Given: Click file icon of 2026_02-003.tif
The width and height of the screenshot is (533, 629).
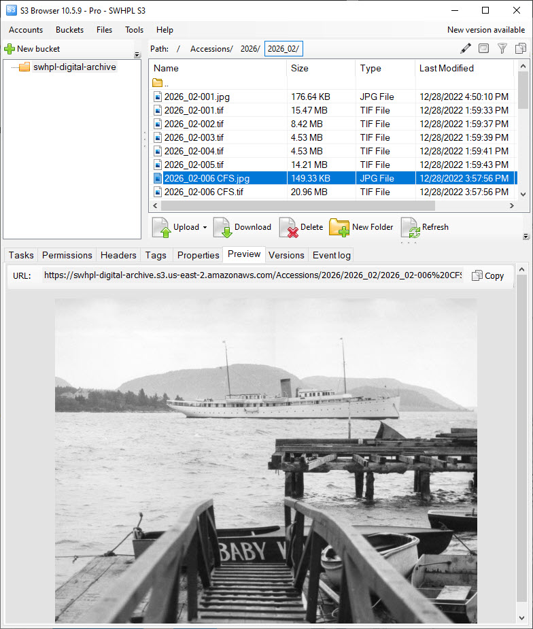Looking at the screenshot, I should click(x=158, y=137).
